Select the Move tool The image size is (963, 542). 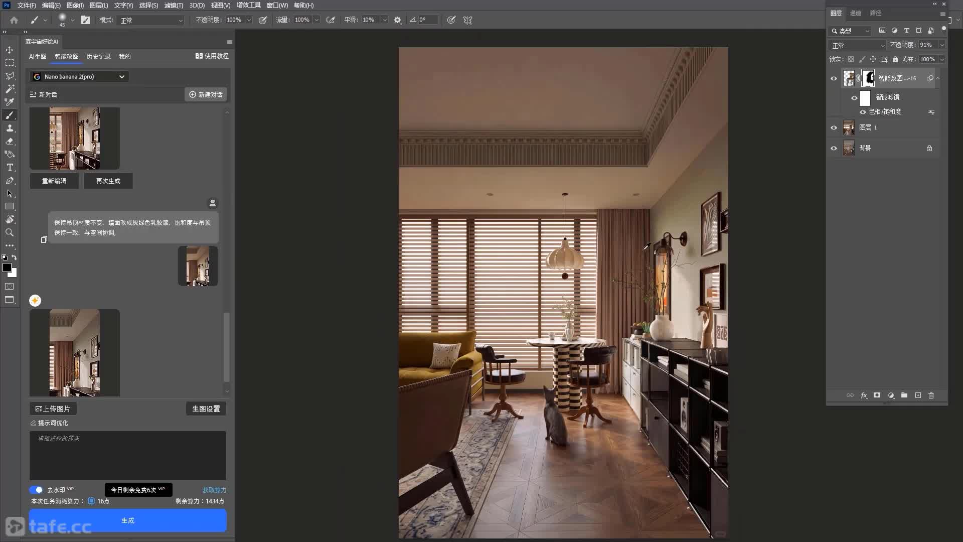coord(10,50)
